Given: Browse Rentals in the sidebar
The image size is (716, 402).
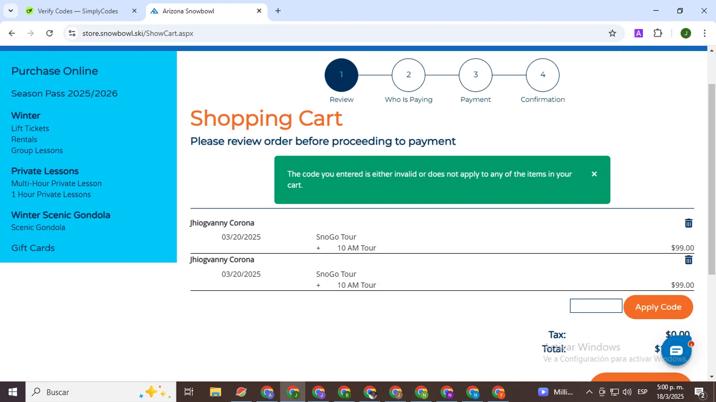Looking at the screenshot, I should (x=24, y=139).
